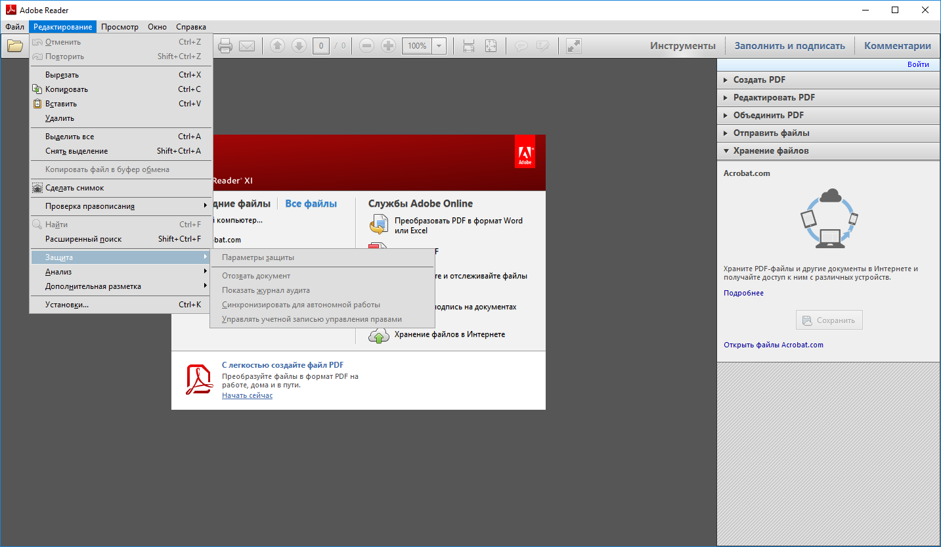Choose Удалить in the edit menu
941x547 pixels.
(121, 118)
